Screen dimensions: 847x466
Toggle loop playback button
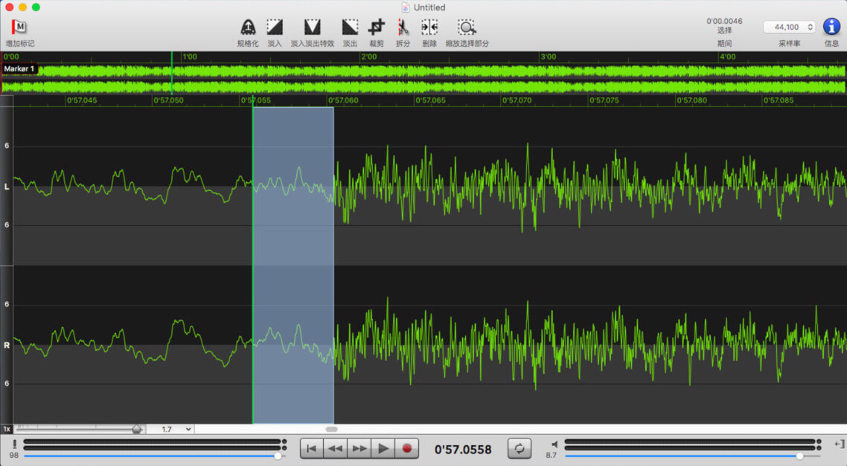tap(519, 449)
